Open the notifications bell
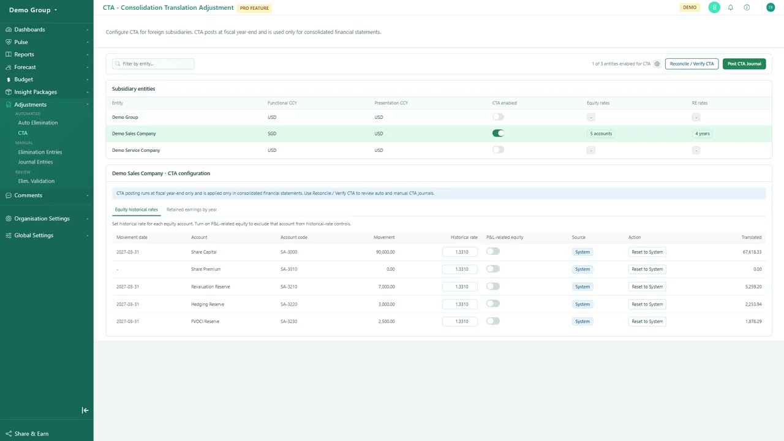The image size is (784, 441). [x=731, y=7]
